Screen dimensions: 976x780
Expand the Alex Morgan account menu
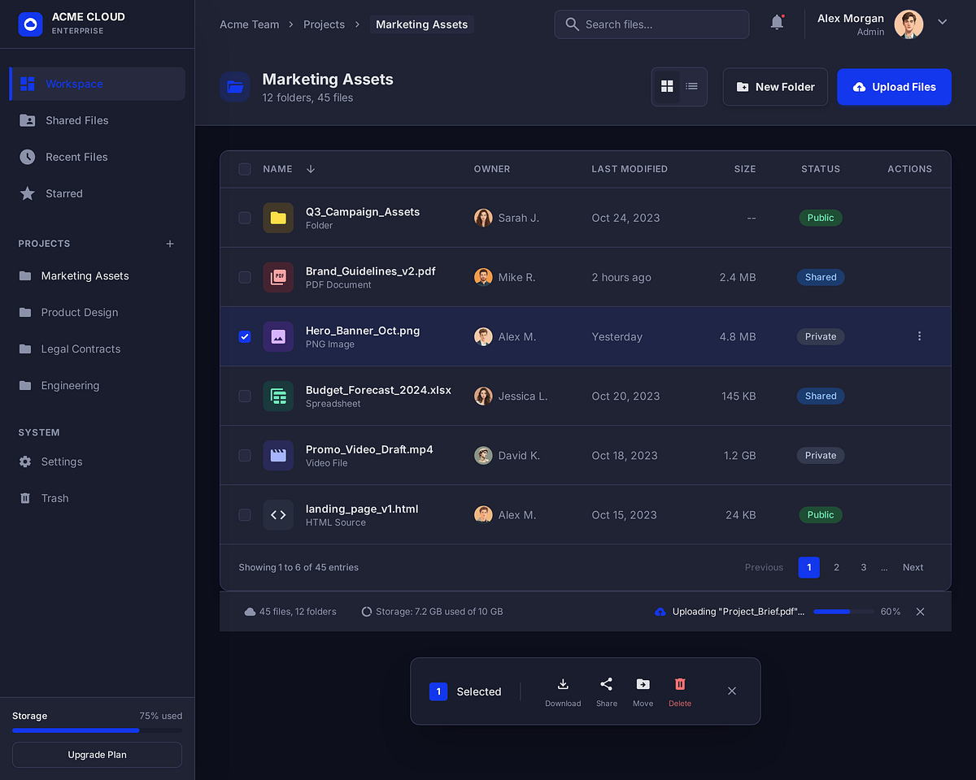(x=942, y=21)
